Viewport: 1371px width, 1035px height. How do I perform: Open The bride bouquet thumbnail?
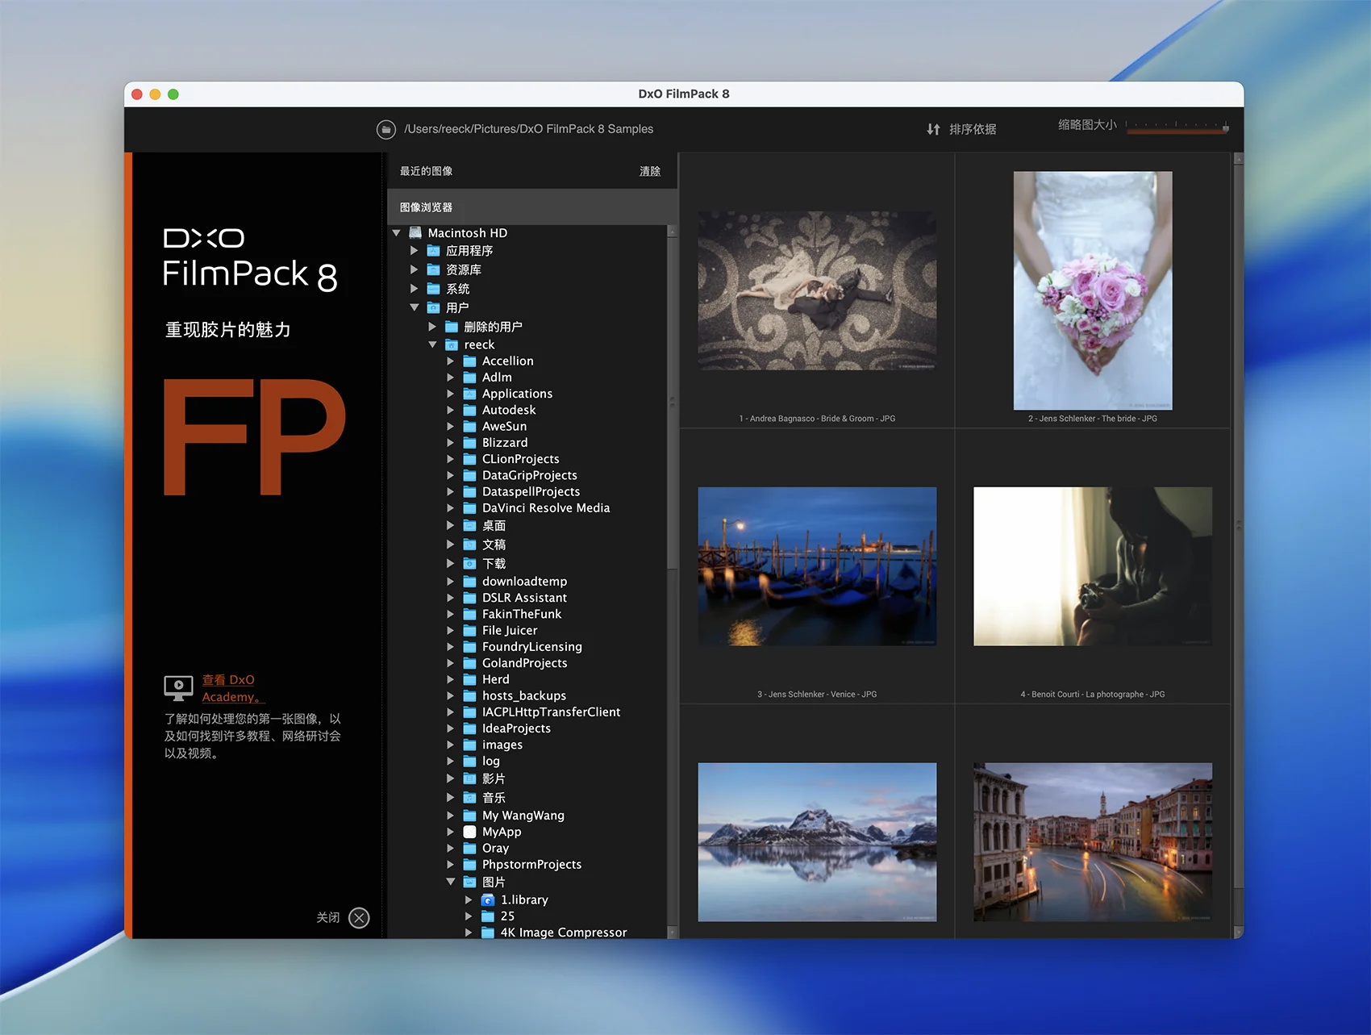click(1093, 290)
